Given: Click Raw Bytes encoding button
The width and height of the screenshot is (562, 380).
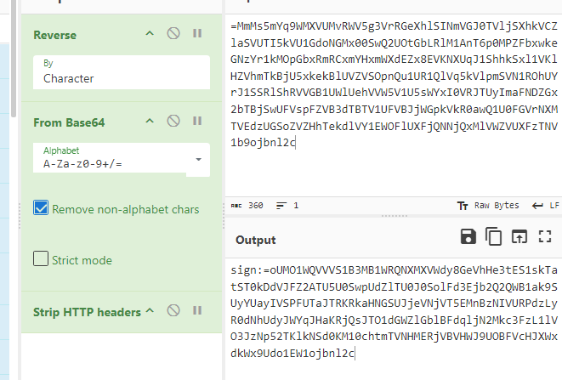Looking at the screenshot, I should point(488,206).
